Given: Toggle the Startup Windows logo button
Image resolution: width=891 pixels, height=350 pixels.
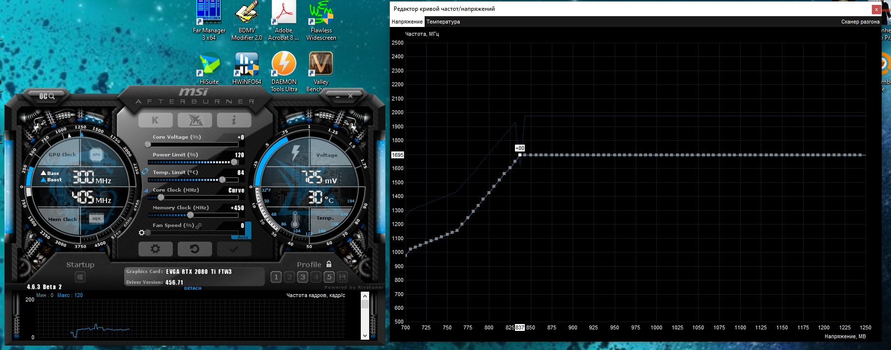Looking at the screenshot, I should (80, 277).
